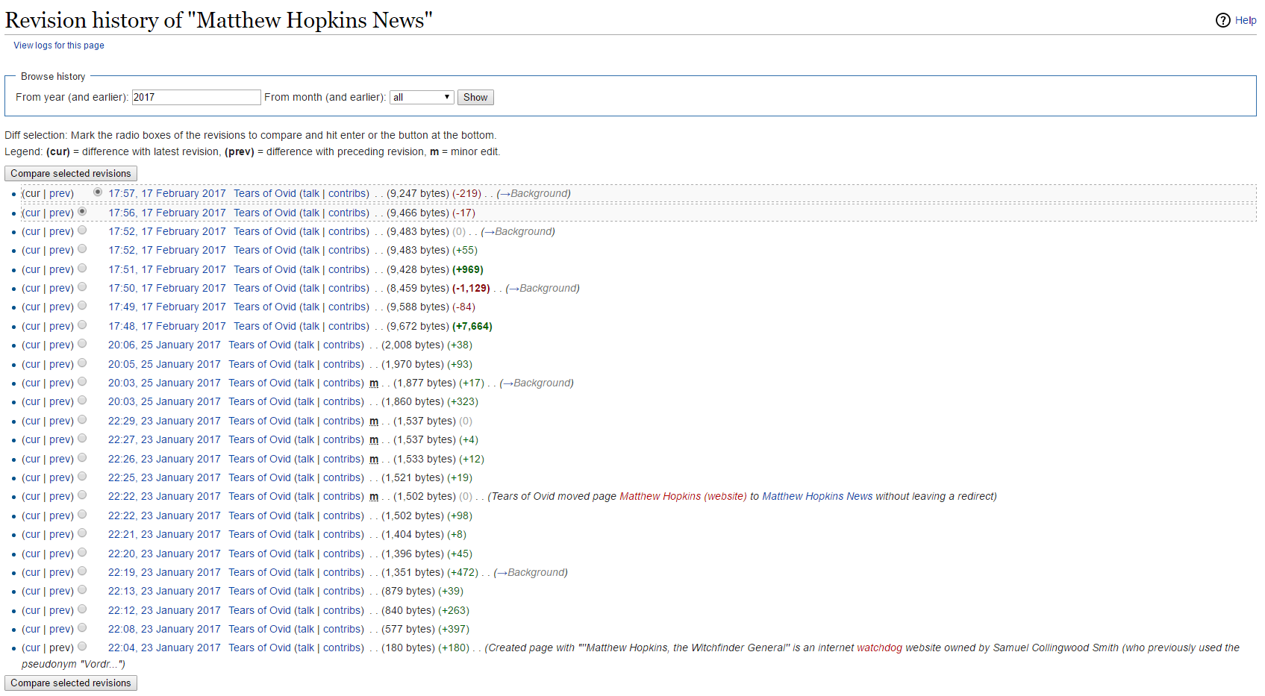Image resolution: width=1265 pixels, height=696 pixels.
Task: Select radio for the 17:57, 17 February 2017 revision
Action: click(98, 192)
